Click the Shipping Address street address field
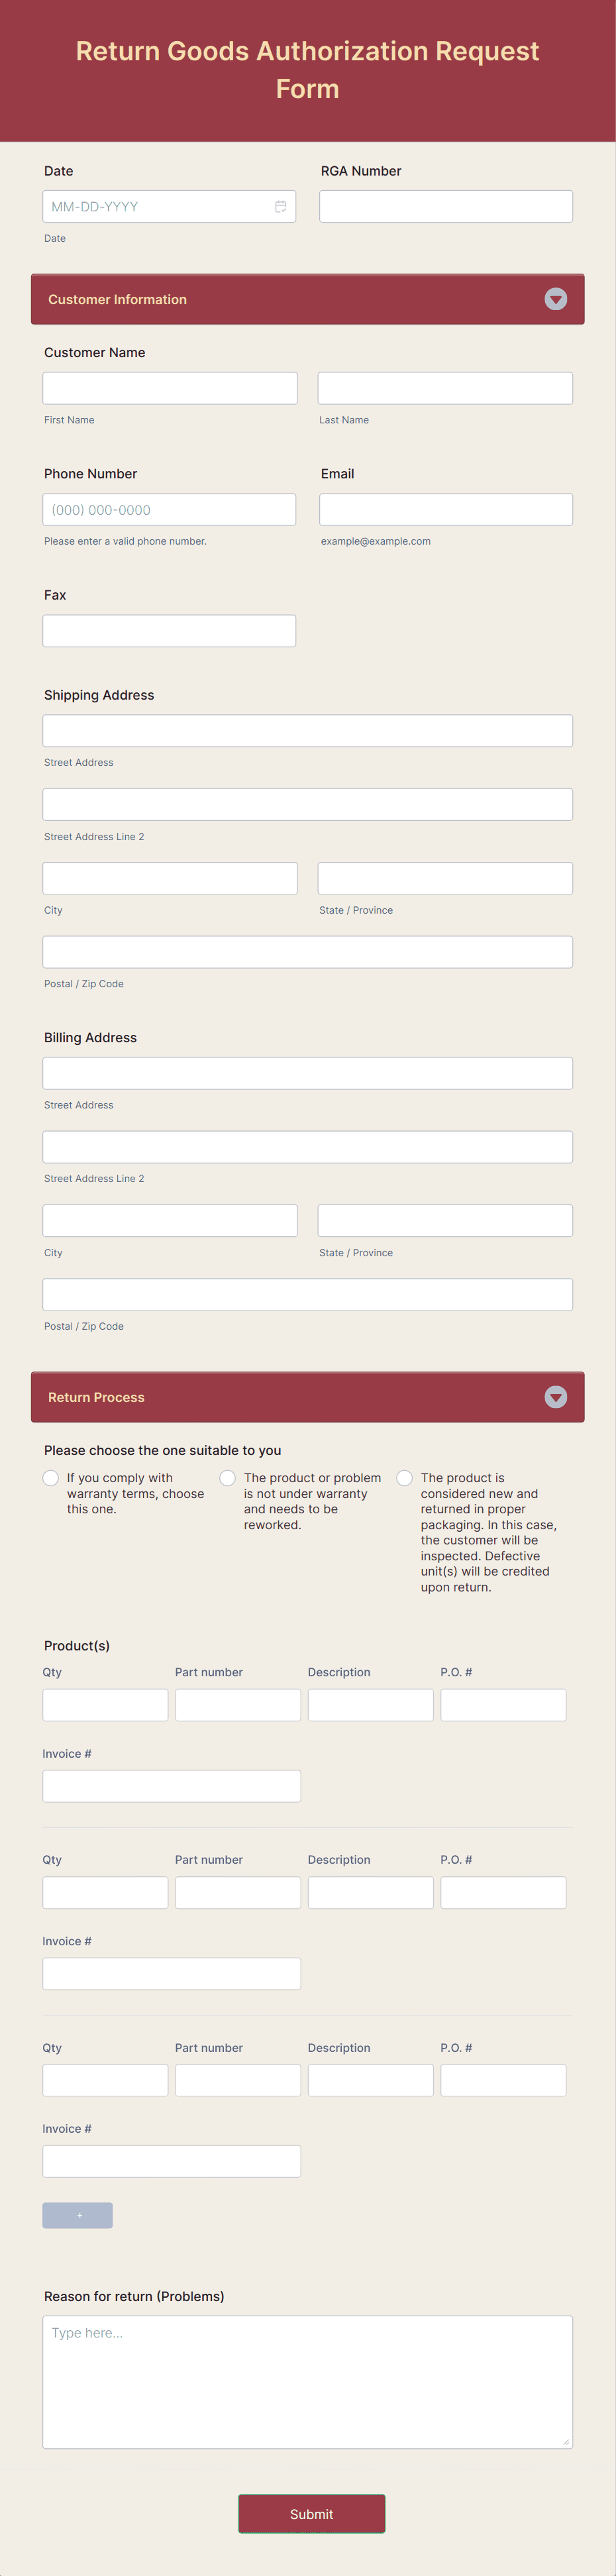The height and width of the screenshot is (2576, 616). [x=308, y=730]
